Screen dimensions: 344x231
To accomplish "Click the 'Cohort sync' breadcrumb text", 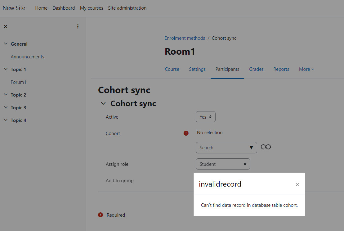I will click(224, 38).
